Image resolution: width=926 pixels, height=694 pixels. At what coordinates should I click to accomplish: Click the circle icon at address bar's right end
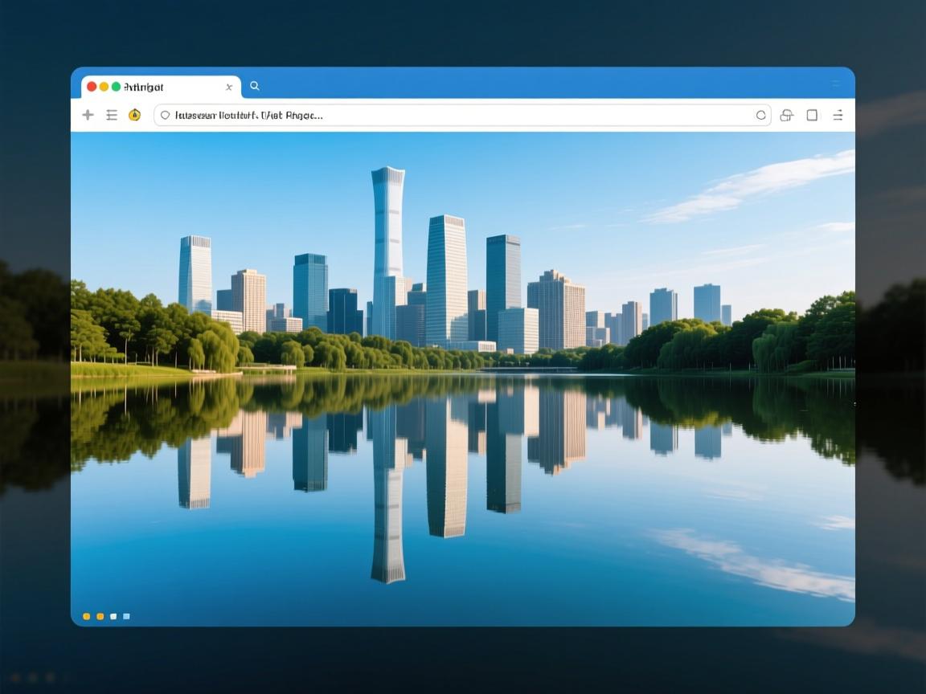[760, 115]
